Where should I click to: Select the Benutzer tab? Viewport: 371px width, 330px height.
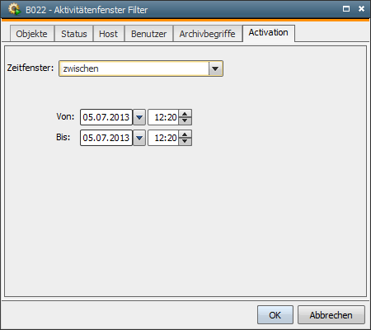pos(148,34)
